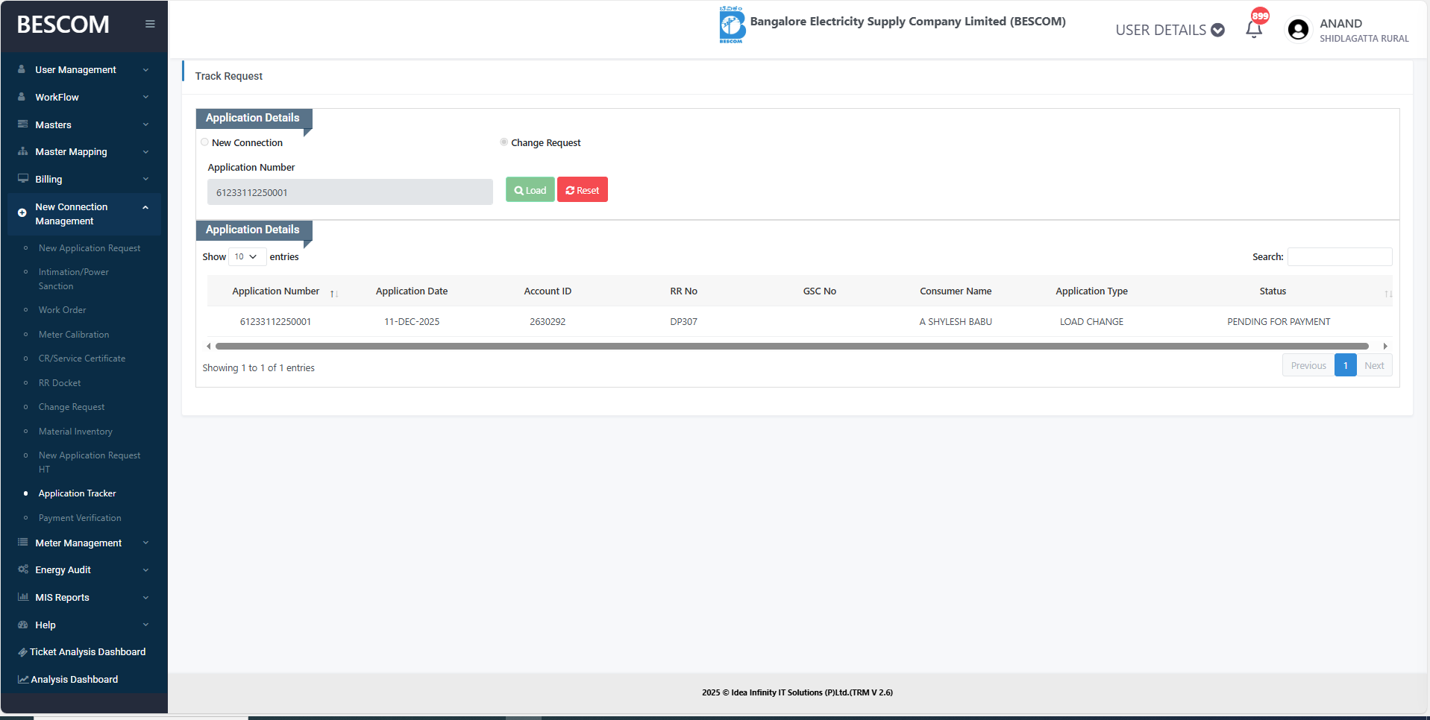Toggle sidebar with hamburger menu icon
Viewport: 1430px width, 720px height.
pyautogui.click(x=150, y=24)
